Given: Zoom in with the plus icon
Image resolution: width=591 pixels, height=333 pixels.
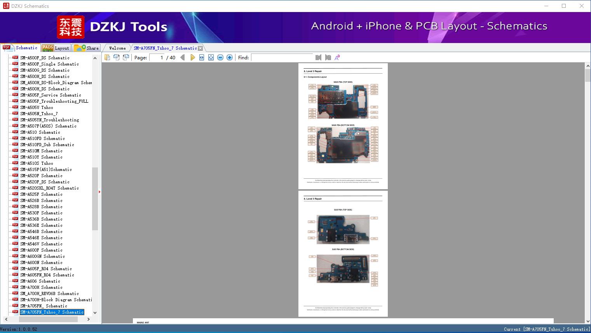Looking at the screenshot, I should [x=230, y=57].
